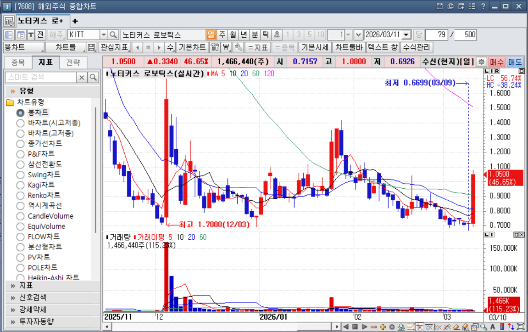Viewport: 528px width, 332px height.
Task: Switch to the 종목 tab
Action: coord(18,62)
